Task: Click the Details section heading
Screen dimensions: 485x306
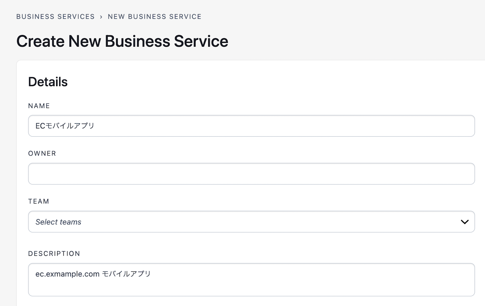Action: [48, 82]
